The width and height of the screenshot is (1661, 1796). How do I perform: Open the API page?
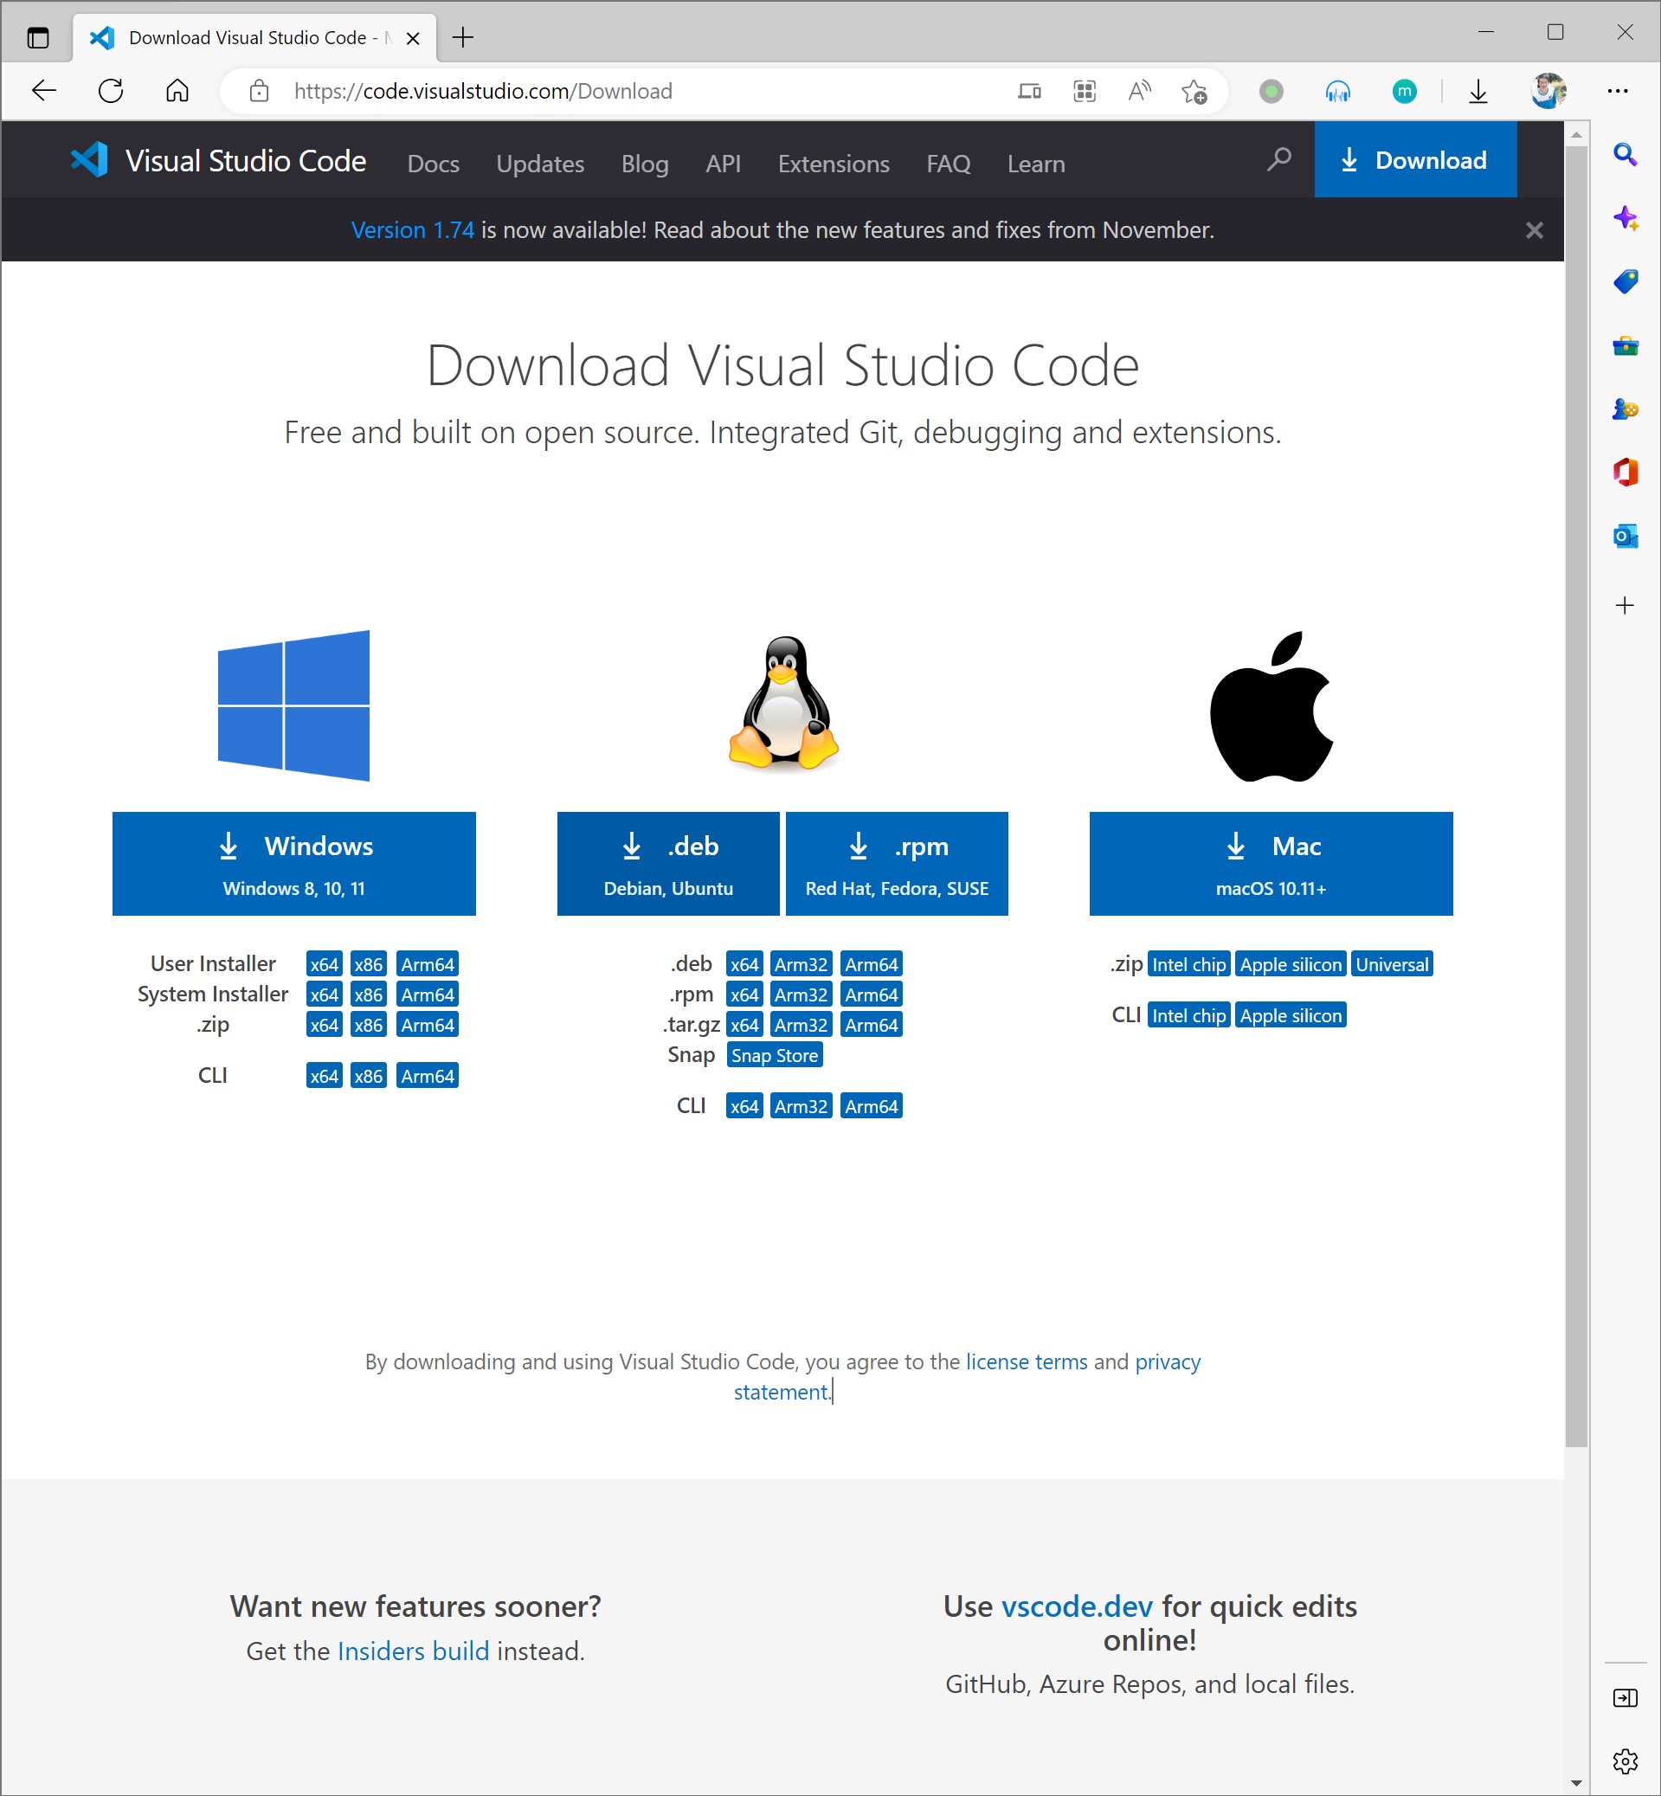tap(723, 164)
